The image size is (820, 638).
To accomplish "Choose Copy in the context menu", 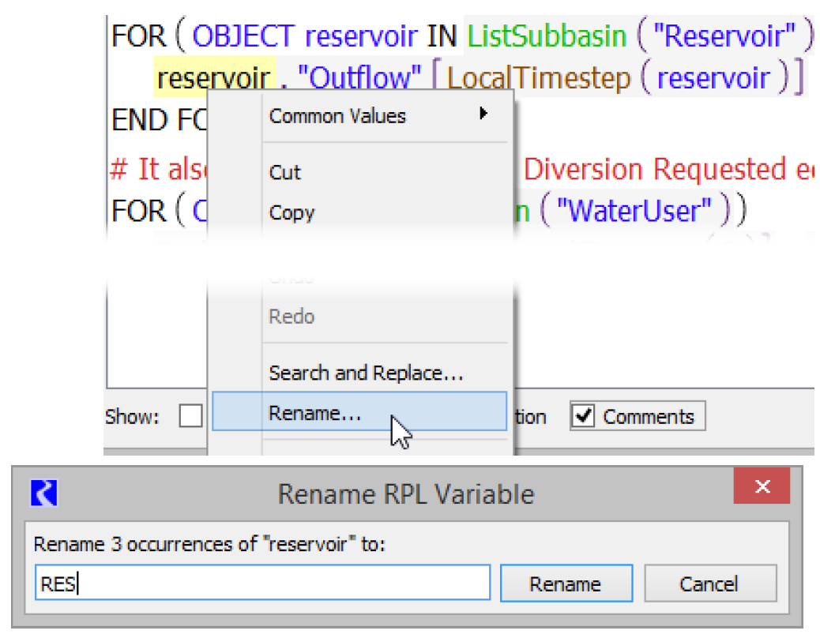I will pyautogui.click(x=292, y=212).
